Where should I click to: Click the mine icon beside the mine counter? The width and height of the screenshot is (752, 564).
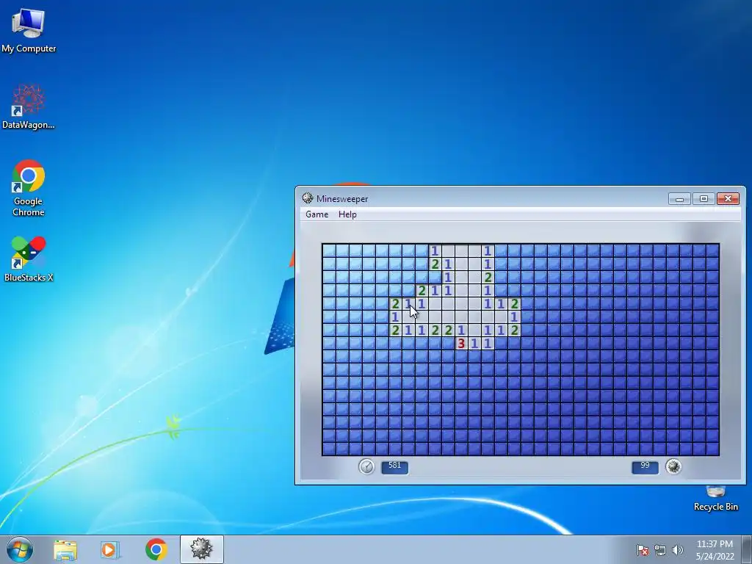(x=673, y=466)
